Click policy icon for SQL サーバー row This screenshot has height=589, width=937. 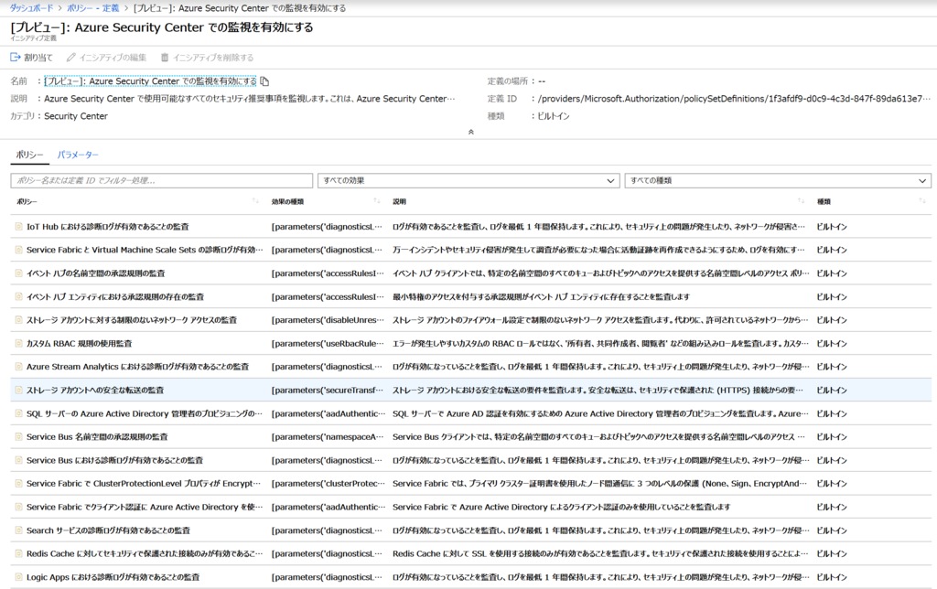click(x=18, y=413)
